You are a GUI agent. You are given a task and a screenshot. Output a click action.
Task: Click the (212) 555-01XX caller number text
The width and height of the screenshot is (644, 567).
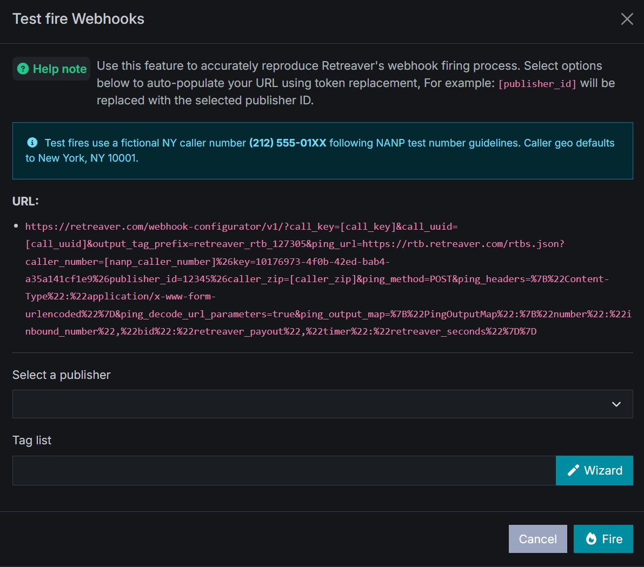[x=288, y=143]
